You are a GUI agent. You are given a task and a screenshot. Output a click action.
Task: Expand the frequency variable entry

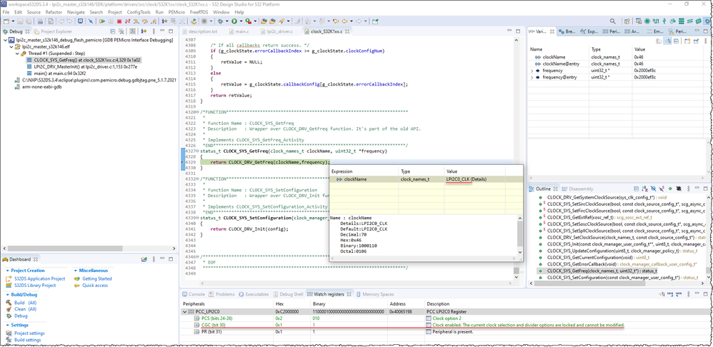[x=532, y=71]
